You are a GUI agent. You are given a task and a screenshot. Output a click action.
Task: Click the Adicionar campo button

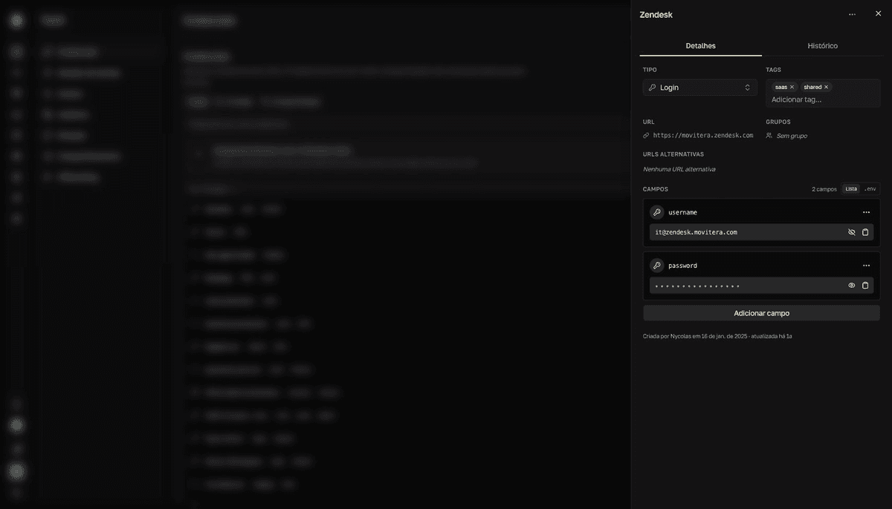[761, 313]
